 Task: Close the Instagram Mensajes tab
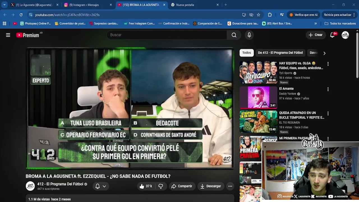coord(111,5)
